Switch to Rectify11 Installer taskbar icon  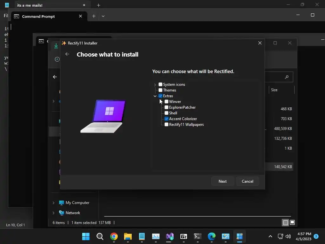point(239,236)
